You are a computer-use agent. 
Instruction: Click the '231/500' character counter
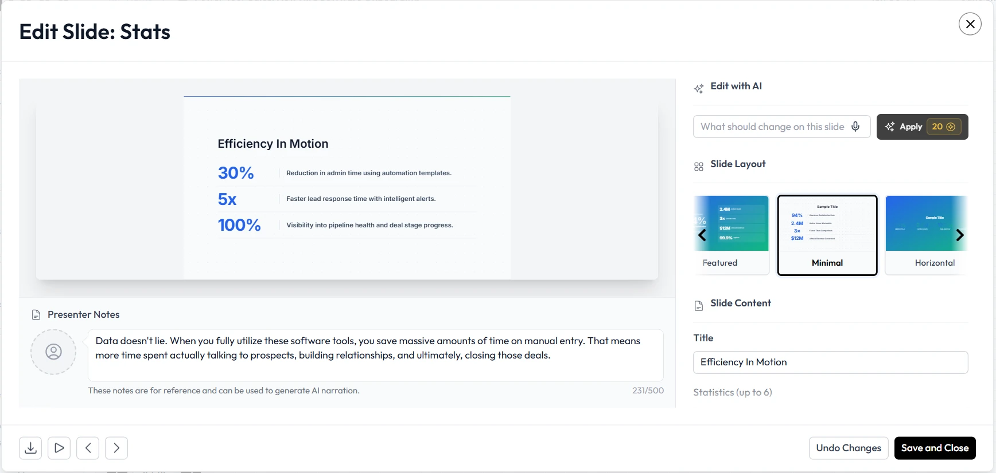(x=648, y=391)
